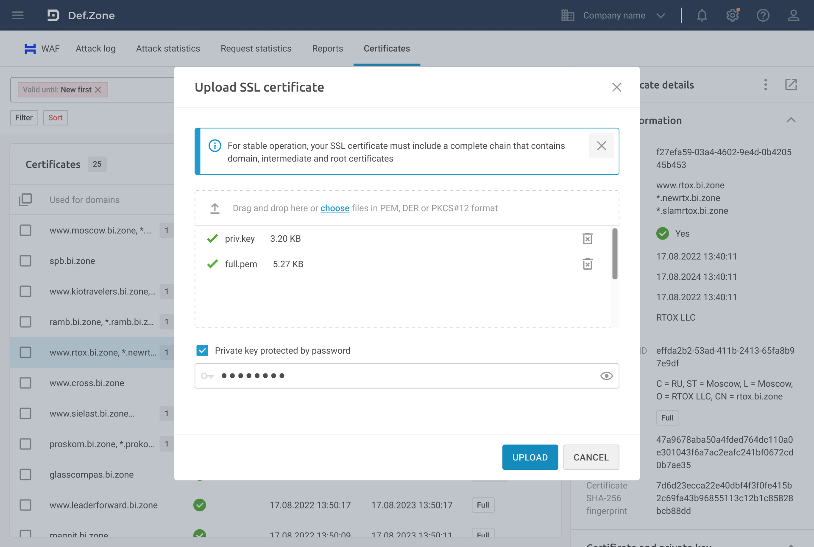Switch to the Attack log tab
Viewport: 814px width, 547px height.
[95, 49]
